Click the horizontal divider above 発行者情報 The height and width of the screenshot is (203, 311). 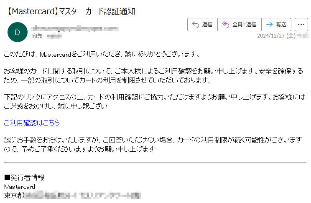coord(155,163)
